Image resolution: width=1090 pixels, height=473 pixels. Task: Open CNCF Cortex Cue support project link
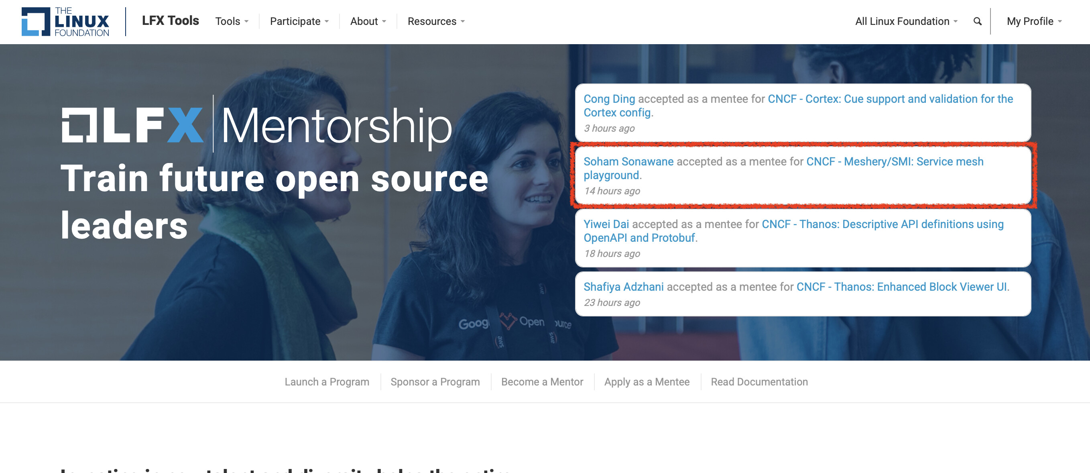798,106
